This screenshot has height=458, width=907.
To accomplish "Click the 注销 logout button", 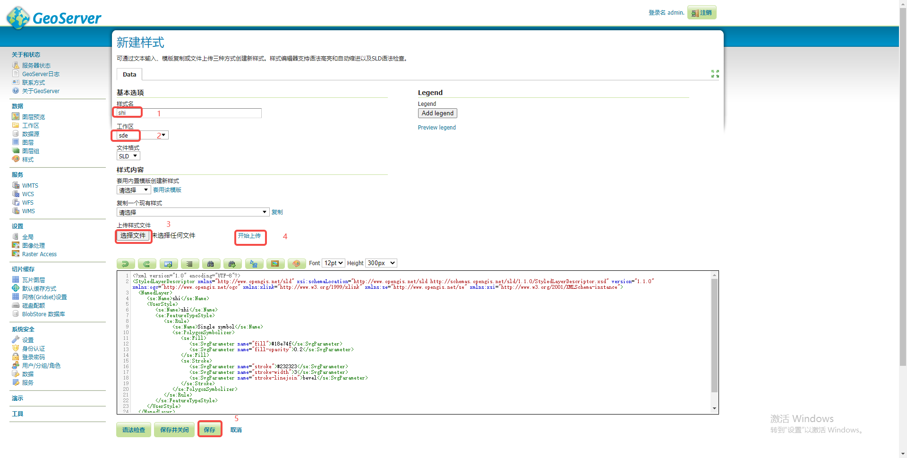I will pos(702,13).
